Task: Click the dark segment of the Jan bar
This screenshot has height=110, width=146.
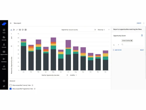Action: point(24,58)
